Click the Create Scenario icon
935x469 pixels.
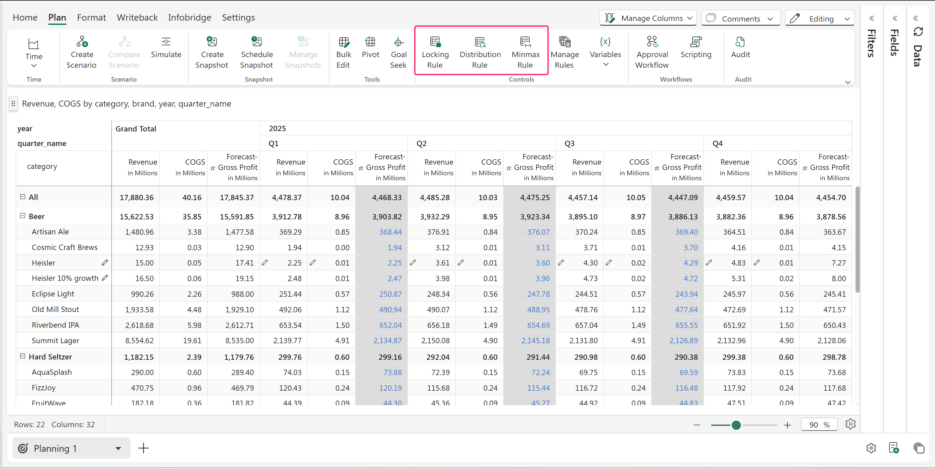pyautogui.click(x=82, y=42)
